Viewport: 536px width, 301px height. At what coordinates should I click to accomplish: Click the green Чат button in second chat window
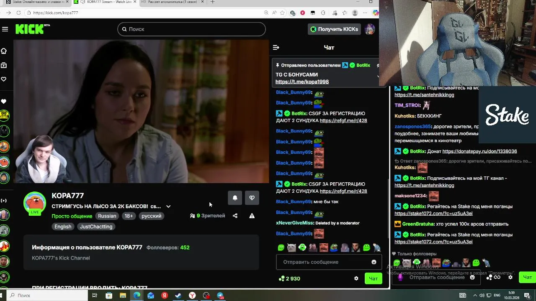pos(527,277)
